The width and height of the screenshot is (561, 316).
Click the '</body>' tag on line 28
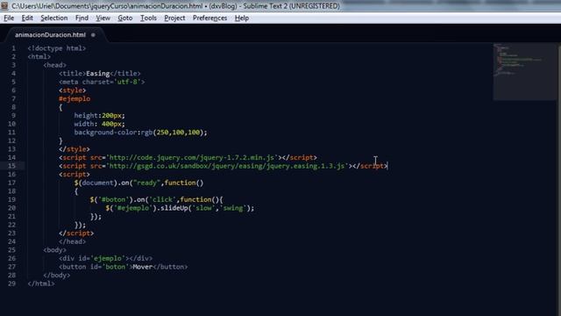(x=56, y=275)
